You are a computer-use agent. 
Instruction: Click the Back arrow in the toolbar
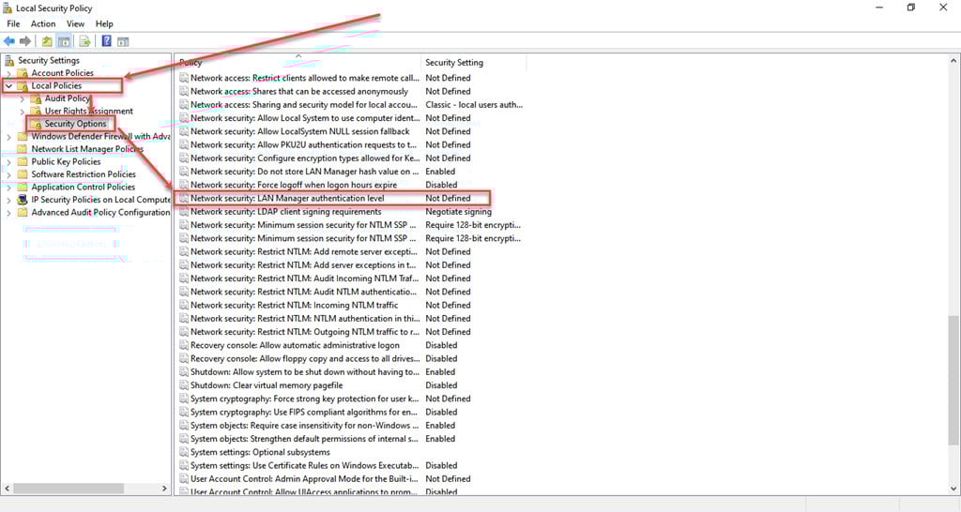coord(9,41)
